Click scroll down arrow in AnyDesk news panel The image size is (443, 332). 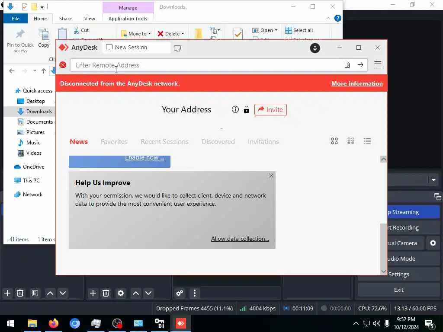(383, 271)
